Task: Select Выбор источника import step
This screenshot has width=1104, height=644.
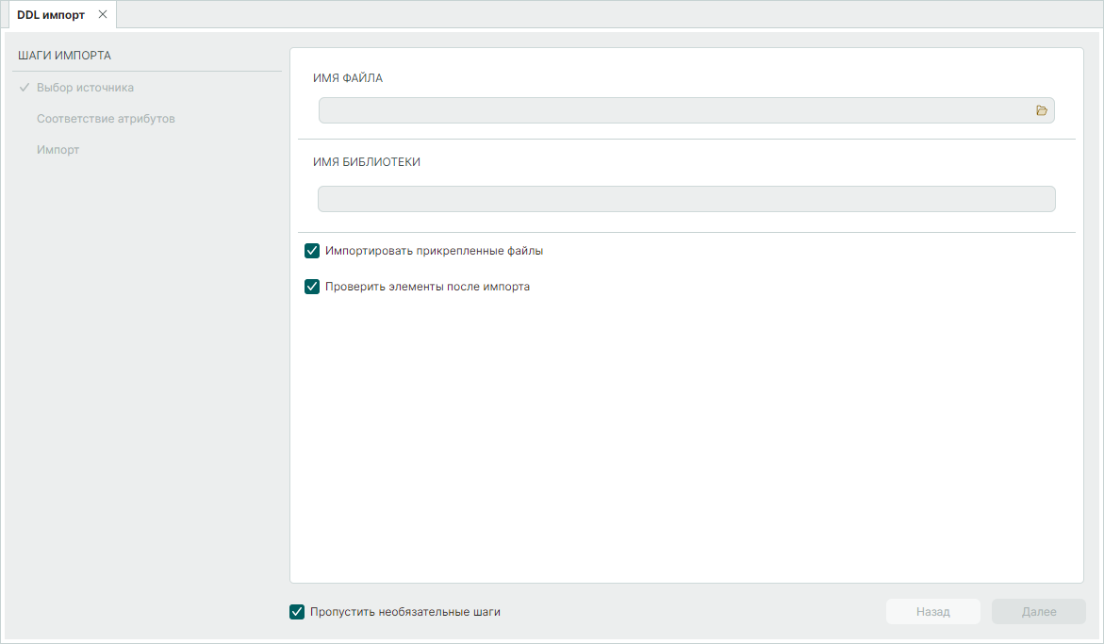Action: 85,88
